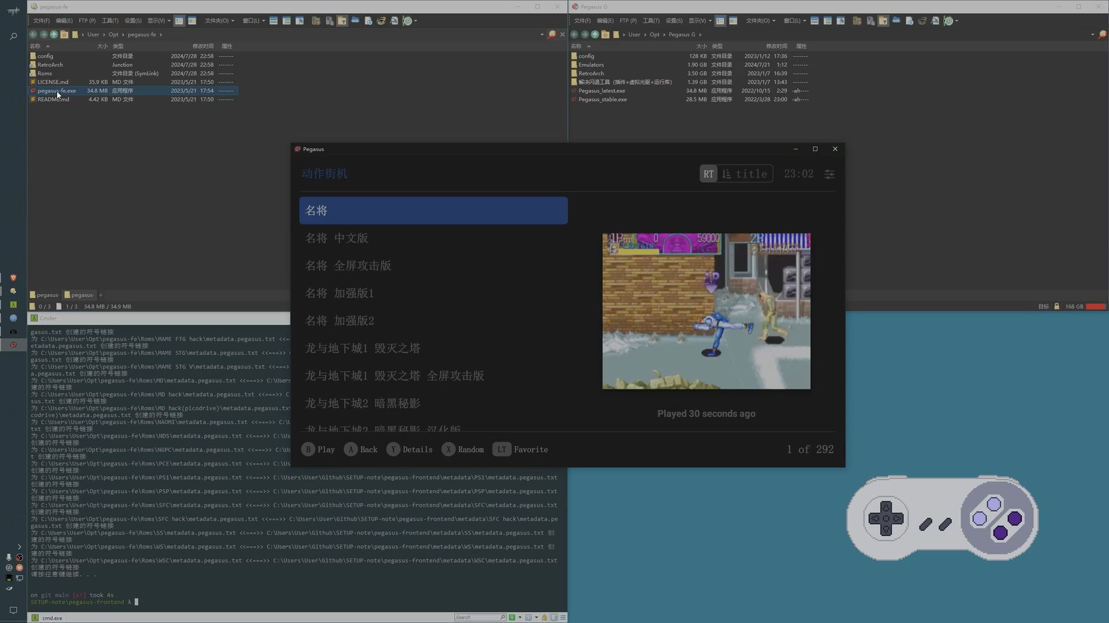
Task: Click Cmder search input field
Action: pos(477,617)
